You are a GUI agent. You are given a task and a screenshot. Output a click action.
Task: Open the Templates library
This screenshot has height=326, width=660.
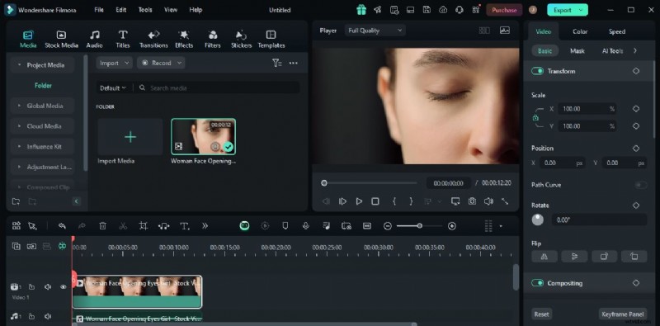point(271,39)
